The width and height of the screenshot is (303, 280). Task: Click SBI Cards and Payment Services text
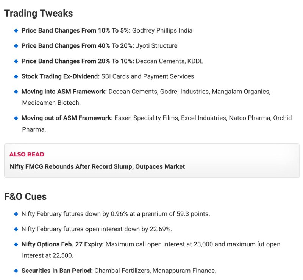tap(148, 76)
